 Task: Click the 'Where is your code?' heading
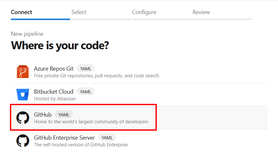(x=60, y=46)
